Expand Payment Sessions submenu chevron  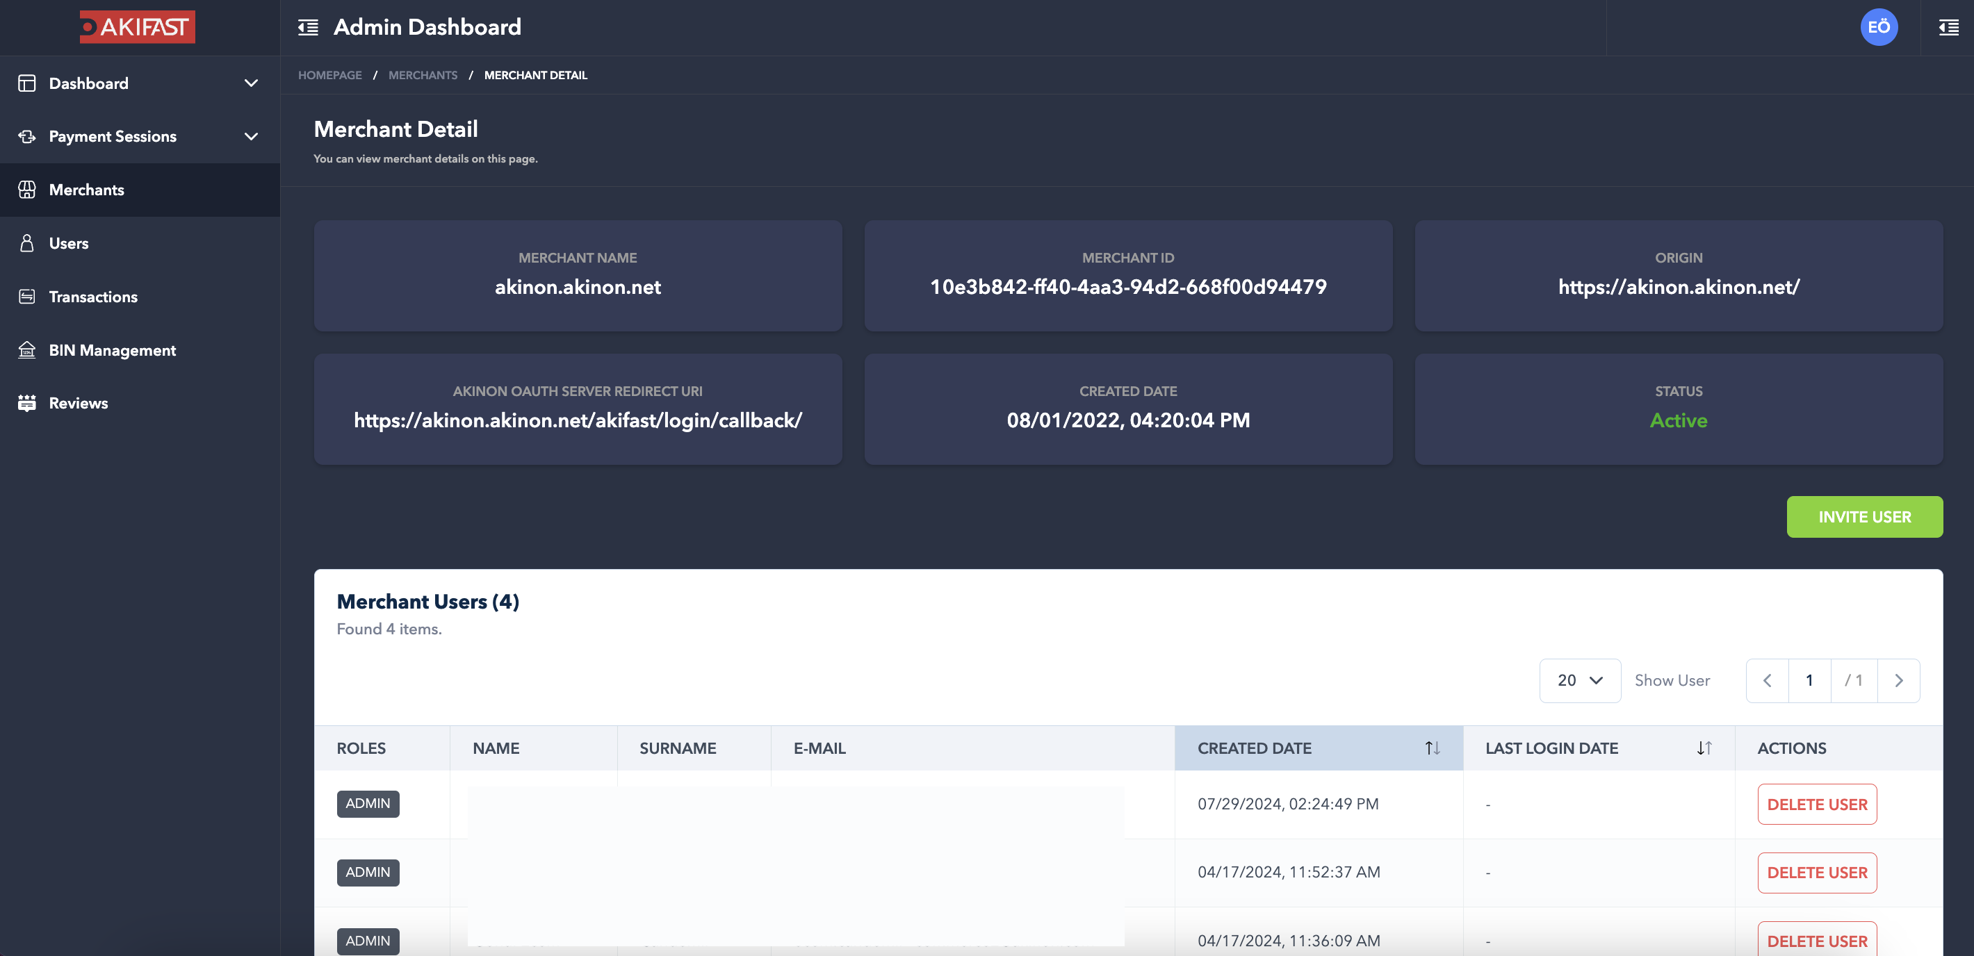pyautogui.click(x=251, y=136)
